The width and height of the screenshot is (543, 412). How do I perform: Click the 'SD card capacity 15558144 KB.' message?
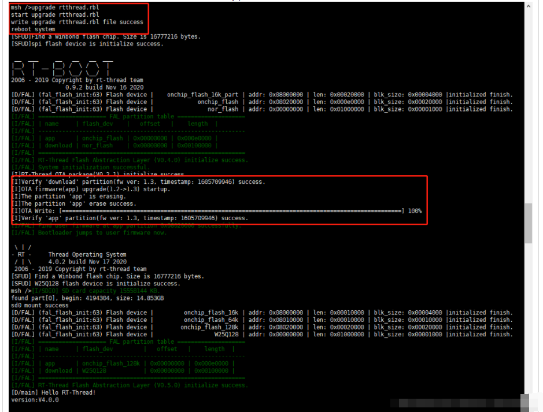point(95,291)
